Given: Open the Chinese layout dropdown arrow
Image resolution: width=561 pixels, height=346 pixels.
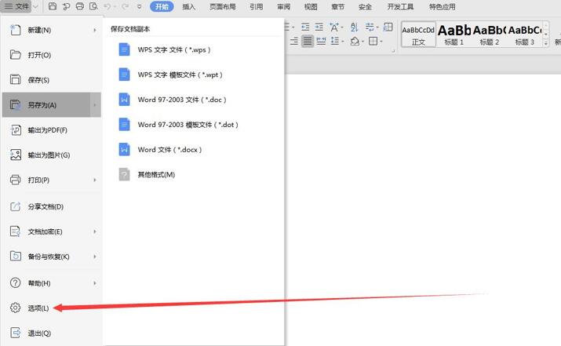Looking at the screenshot, I should [x=341, y=27].
